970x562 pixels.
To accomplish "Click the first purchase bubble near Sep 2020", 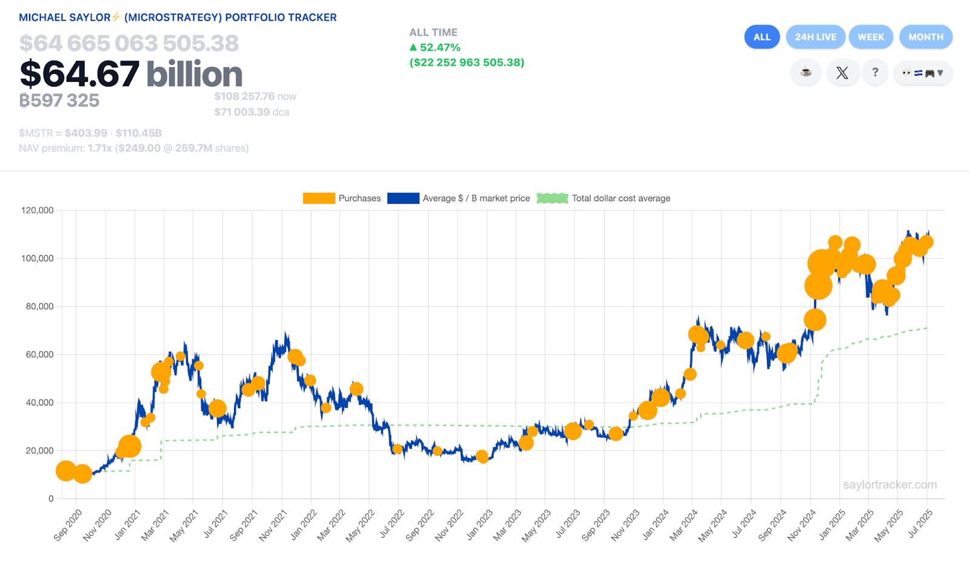I will [x=65, y=470].
